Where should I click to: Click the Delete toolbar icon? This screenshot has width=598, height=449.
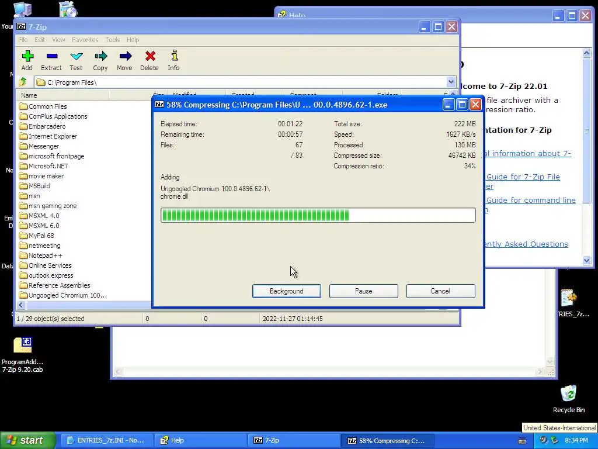tap(149, 60)
